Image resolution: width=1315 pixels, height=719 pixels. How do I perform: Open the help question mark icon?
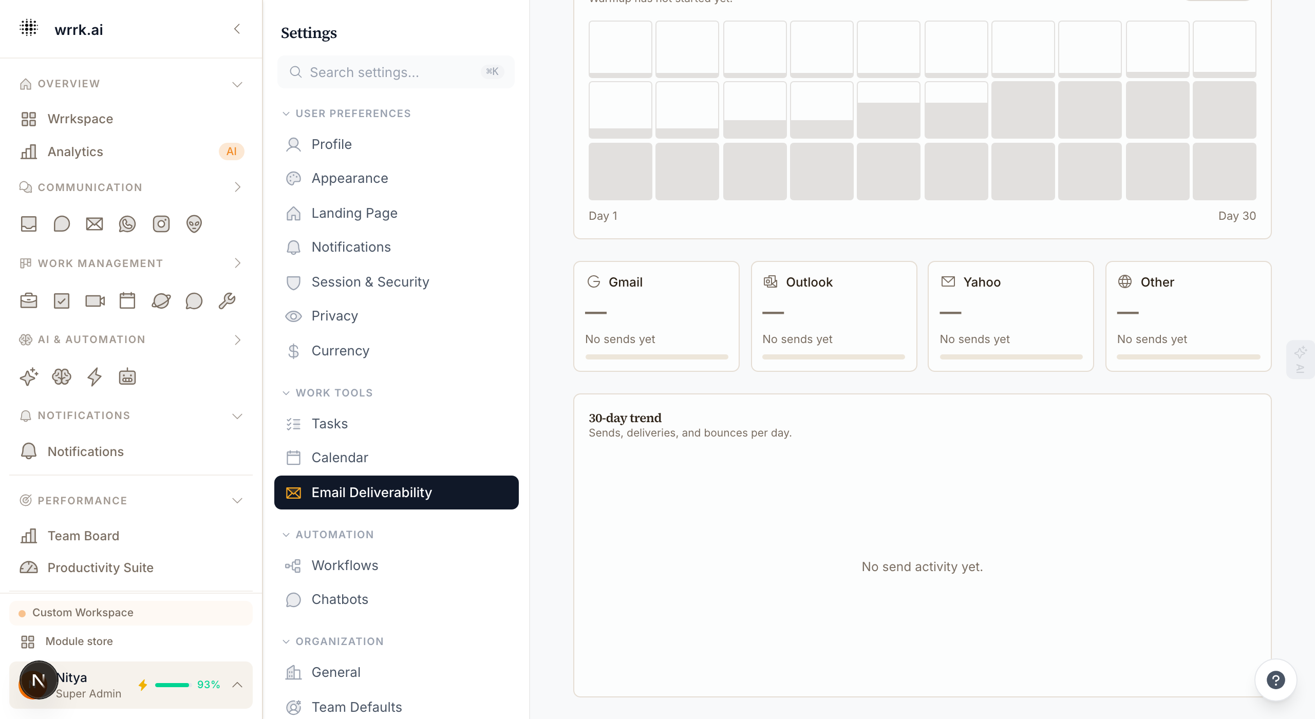tap(1275, 680)
